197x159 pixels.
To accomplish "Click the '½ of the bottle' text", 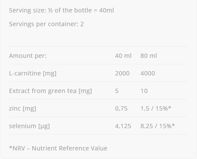I will click(70, 10).
